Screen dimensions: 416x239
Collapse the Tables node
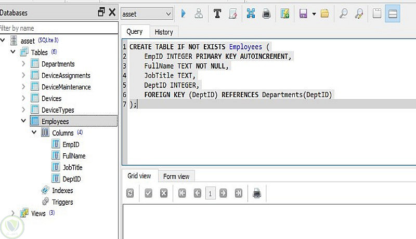(x=13, y=51)
